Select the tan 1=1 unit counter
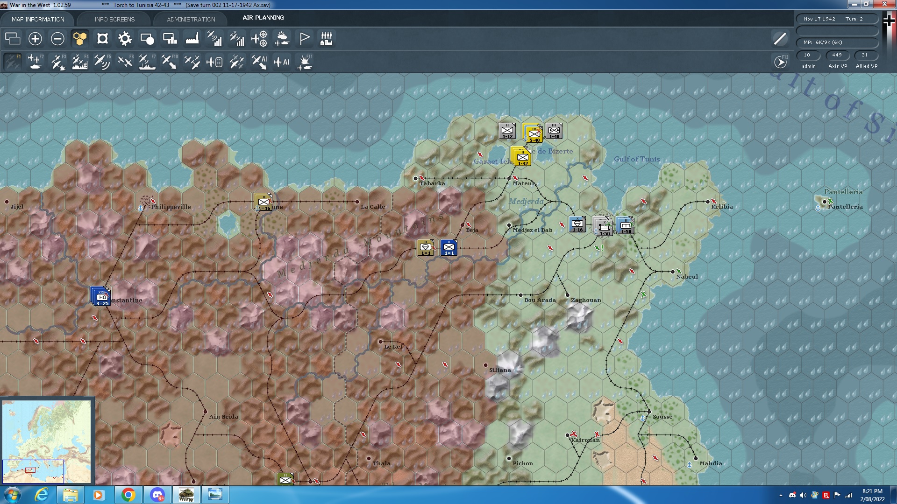This screenshot has height=504, width=897. click(x=426, y=248)
